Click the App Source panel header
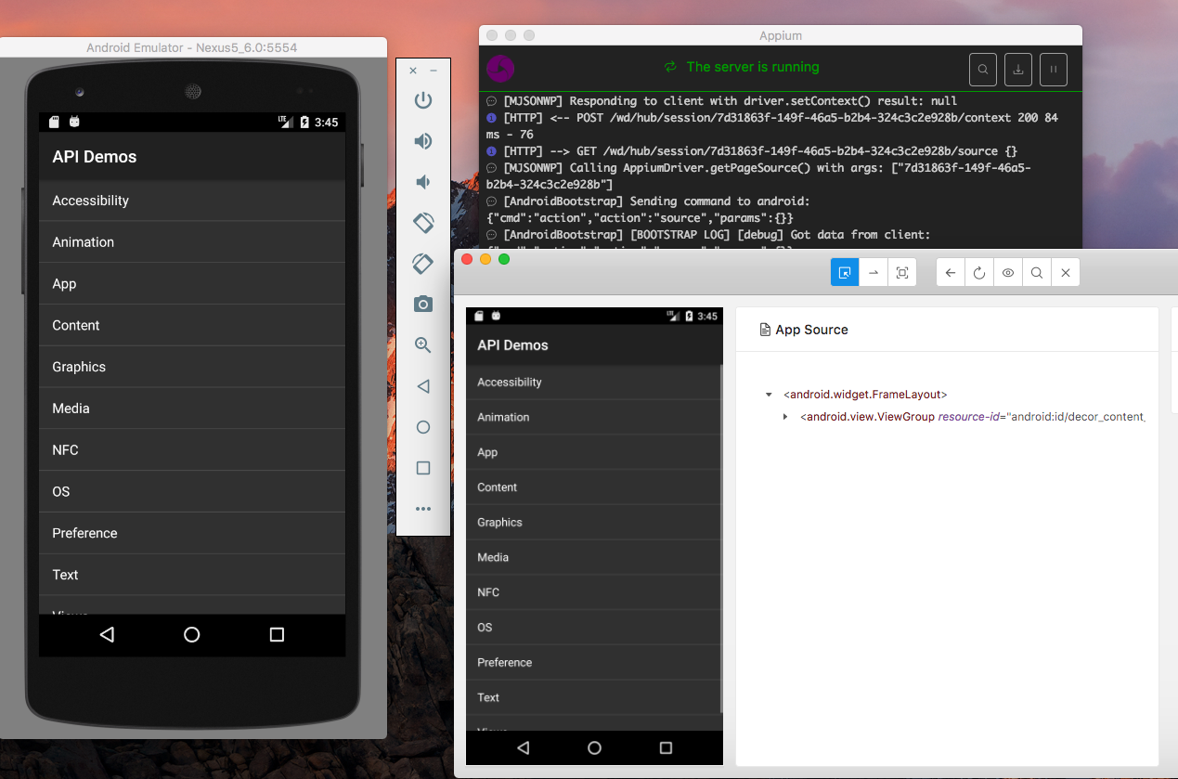 tap(947, 330)
